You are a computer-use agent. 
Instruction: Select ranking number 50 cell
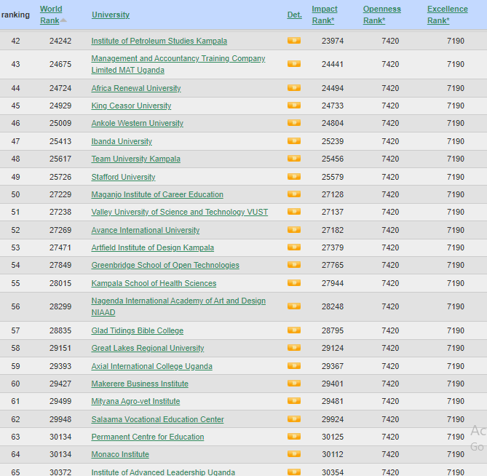point(15,194)
